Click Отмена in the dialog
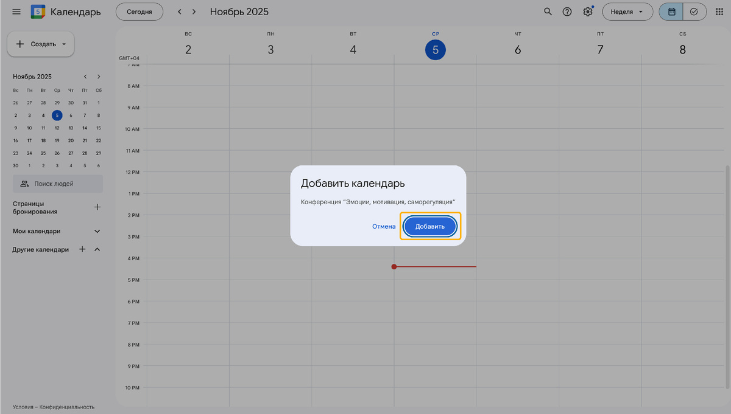 (384, 226)
